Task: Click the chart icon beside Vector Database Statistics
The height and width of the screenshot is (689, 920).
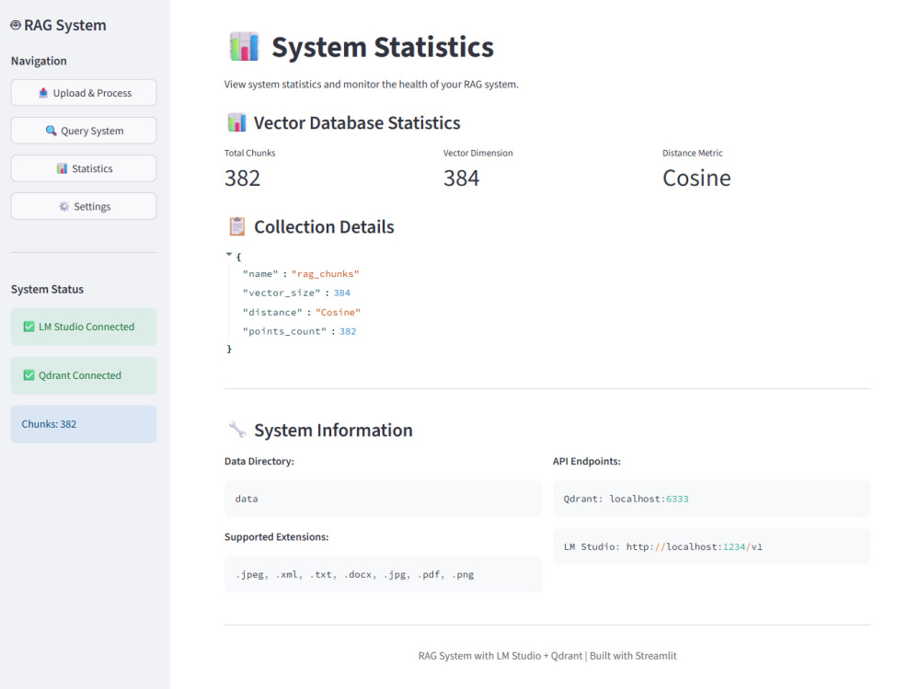Action: click(x=236, y=122)
